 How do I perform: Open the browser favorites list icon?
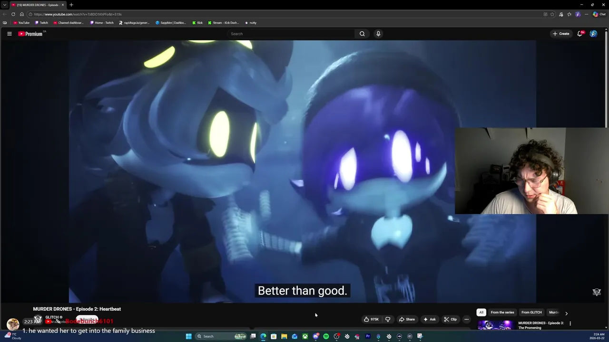pyautogui.click(x=570, y=14)
